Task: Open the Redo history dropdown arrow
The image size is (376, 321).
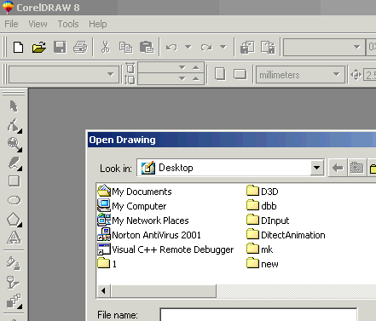Action: [223, 47]
